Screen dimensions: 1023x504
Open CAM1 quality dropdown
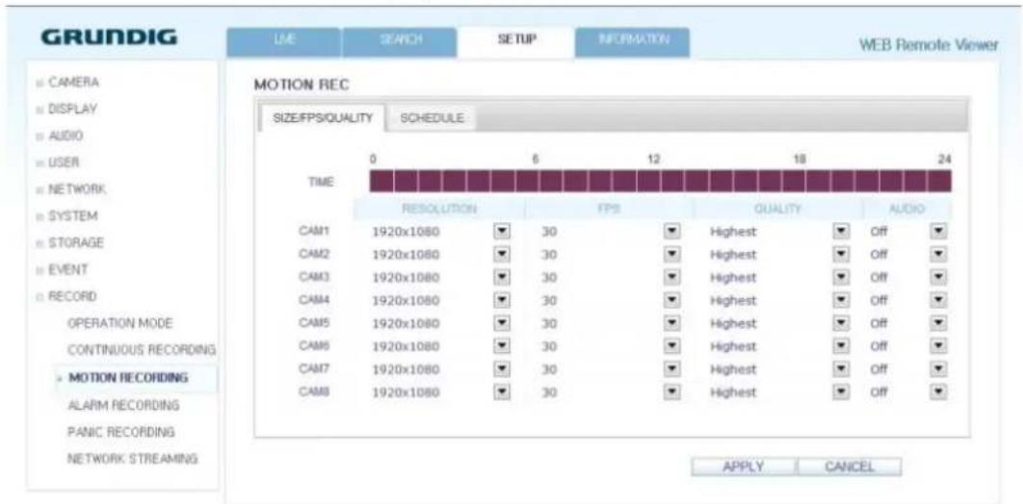click(x=842, y=231)
